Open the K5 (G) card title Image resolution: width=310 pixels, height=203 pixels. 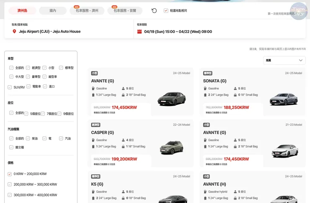tap(97, 184)
